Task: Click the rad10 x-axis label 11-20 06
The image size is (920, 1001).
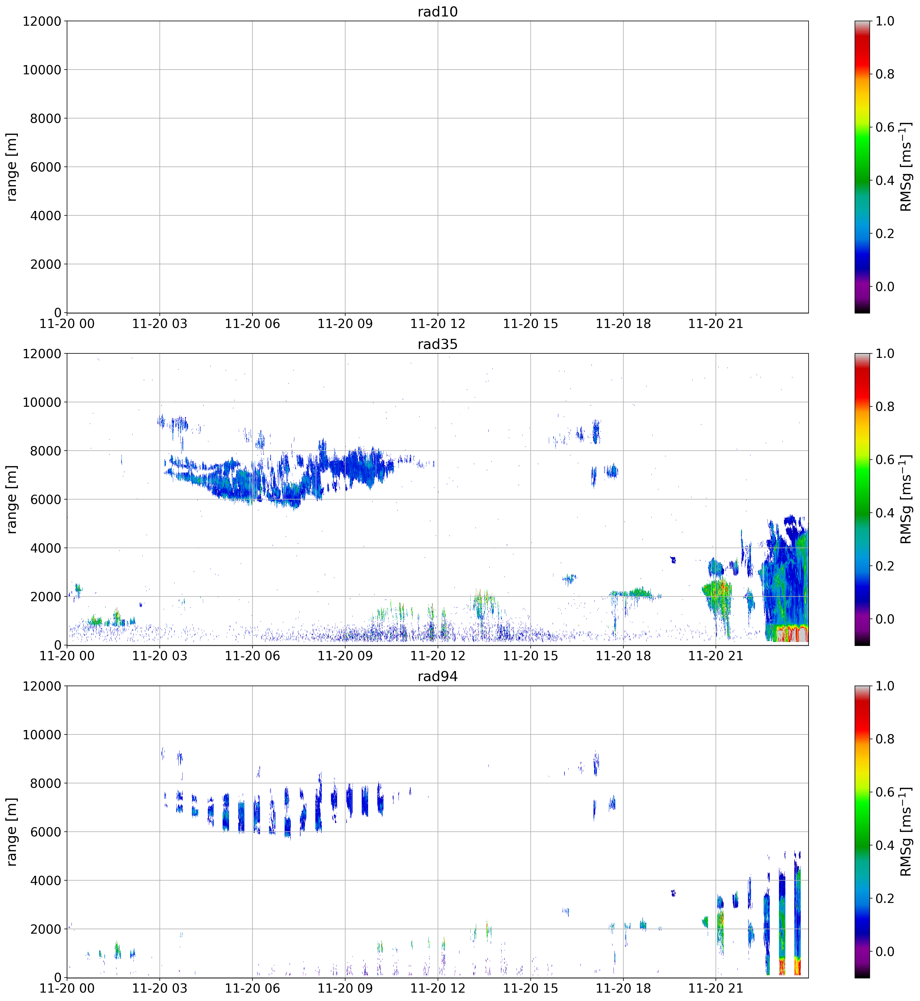Action: [252, 324]
